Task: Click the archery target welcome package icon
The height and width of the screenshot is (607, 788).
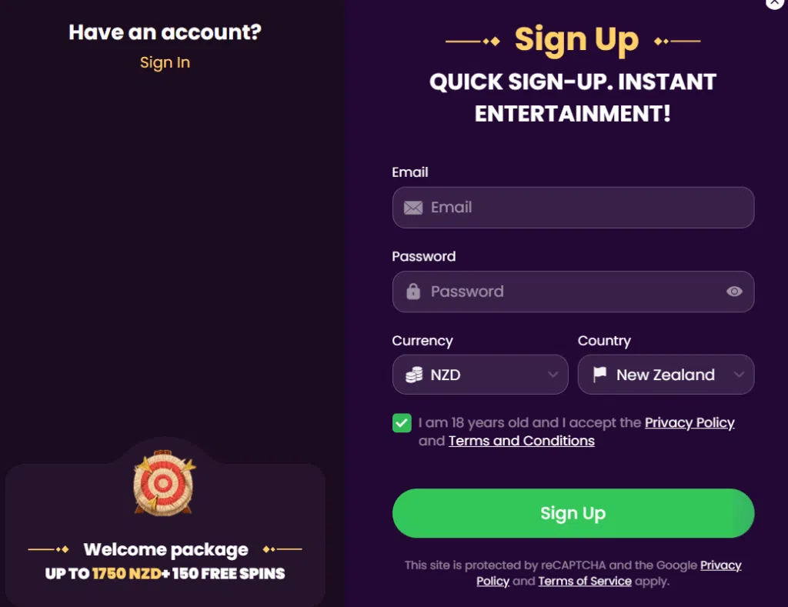Action: 164,483
